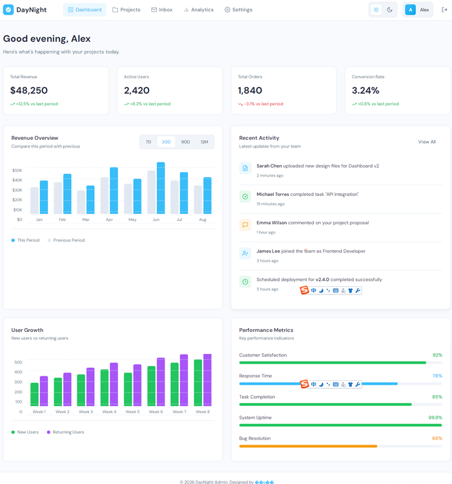
Task: Click the Response Time progress bar
Action: [x=340, y=384]
